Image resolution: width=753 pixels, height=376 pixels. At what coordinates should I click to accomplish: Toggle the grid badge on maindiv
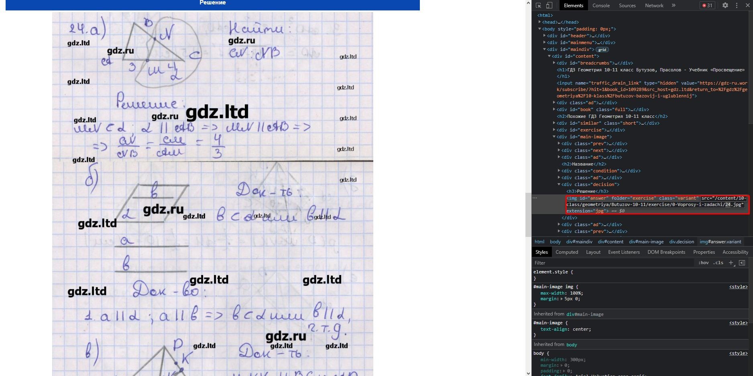602,50
